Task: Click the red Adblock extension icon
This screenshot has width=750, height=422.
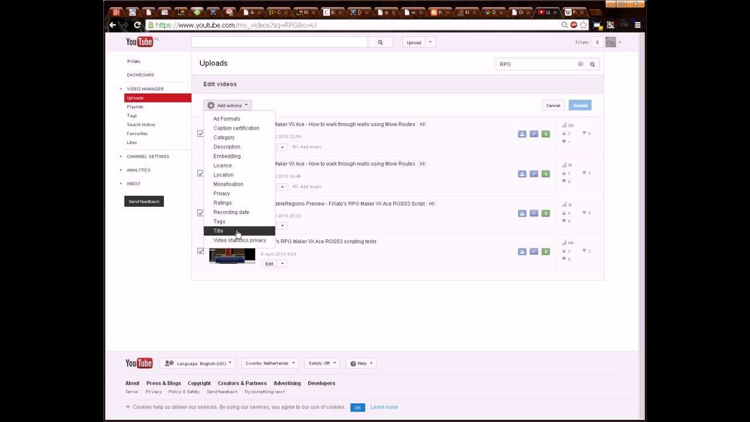Action: point(574,25)
